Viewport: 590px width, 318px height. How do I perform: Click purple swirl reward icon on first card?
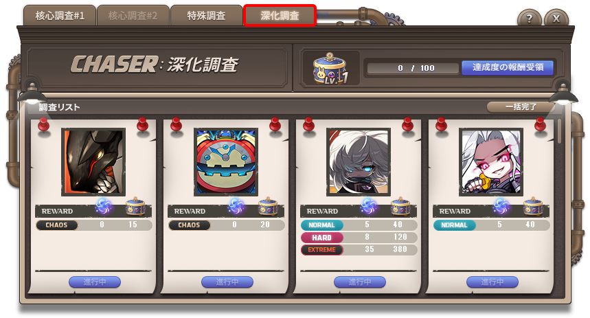point(104,206)
